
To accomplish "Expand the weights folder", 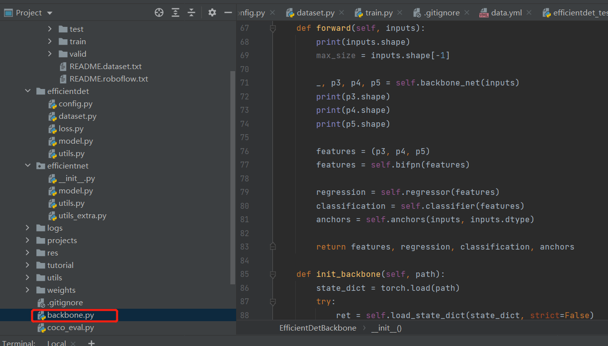I will 28,290.
